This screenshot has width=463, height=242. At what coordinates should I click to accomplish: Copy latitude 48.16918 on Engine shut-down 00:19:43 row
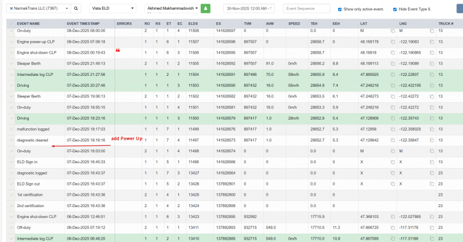coord(392,53)
